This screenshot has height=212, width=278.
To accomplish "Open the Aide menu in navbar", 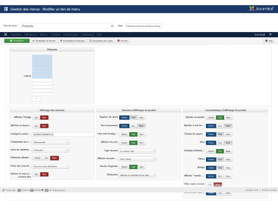I will tap(99, 35).
